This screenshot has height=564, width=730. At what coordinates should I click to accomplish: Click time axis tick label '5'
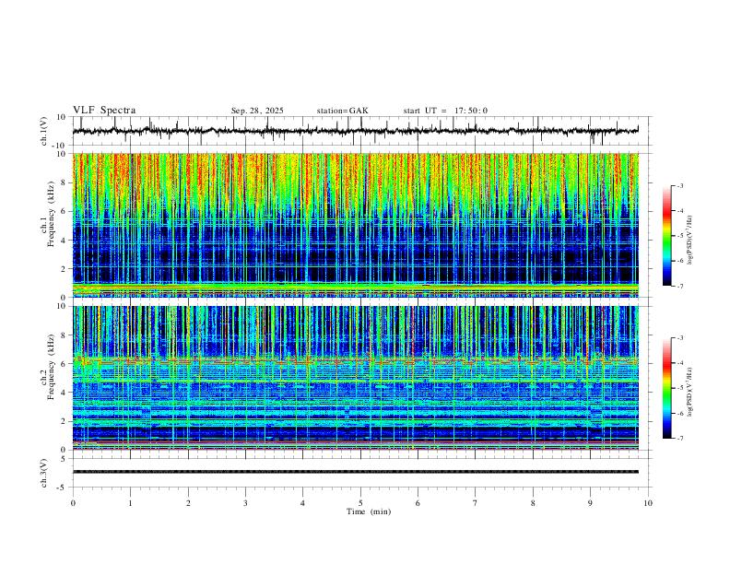pyautogui.click(x=360, y=503)
